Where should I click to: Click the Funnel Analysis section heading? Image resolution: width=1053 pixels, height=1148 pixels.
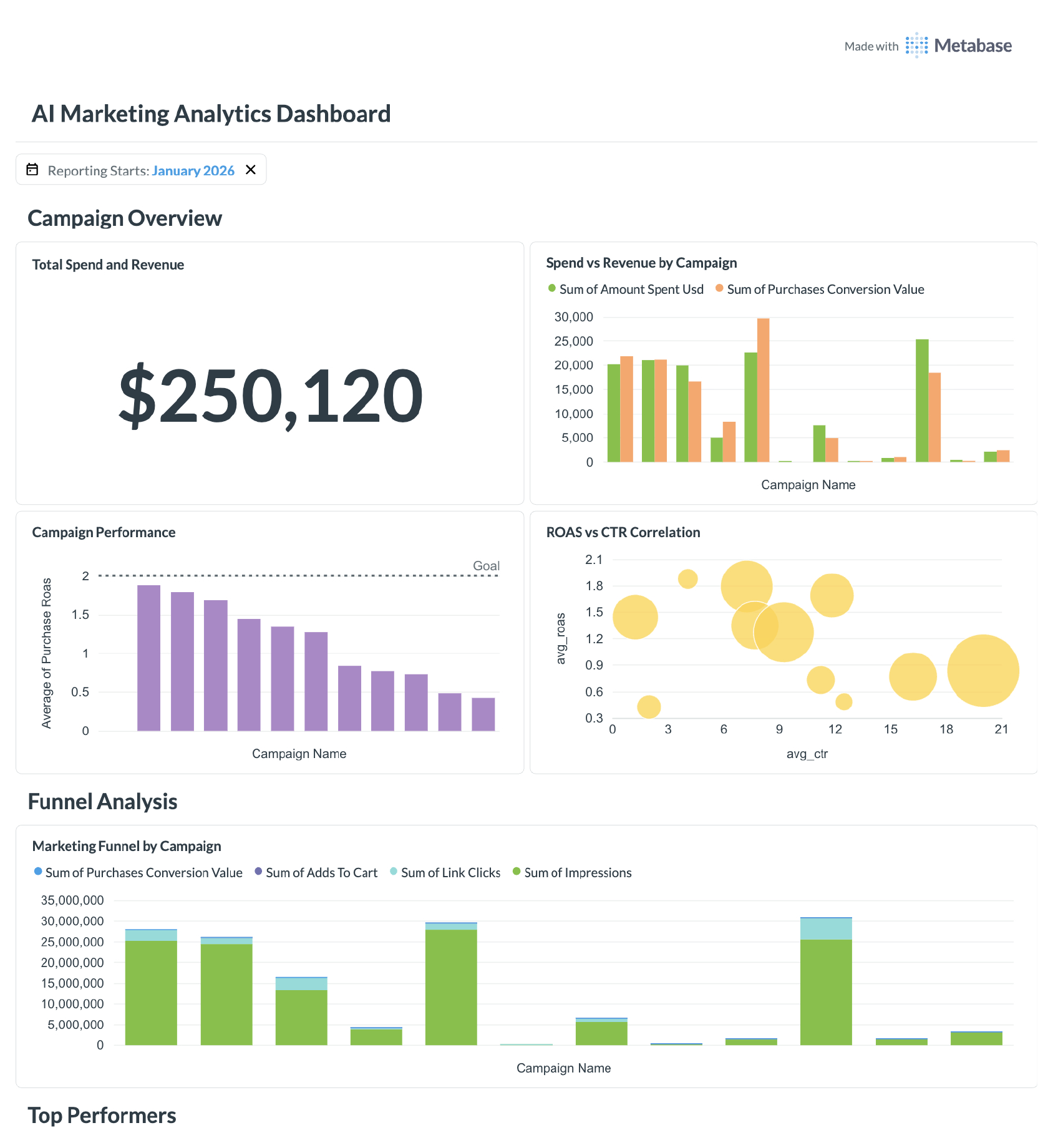(102, 802)
